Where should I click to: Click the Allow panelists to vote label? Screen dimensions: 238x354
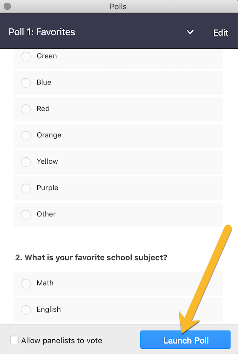click(x=61, y=340)
